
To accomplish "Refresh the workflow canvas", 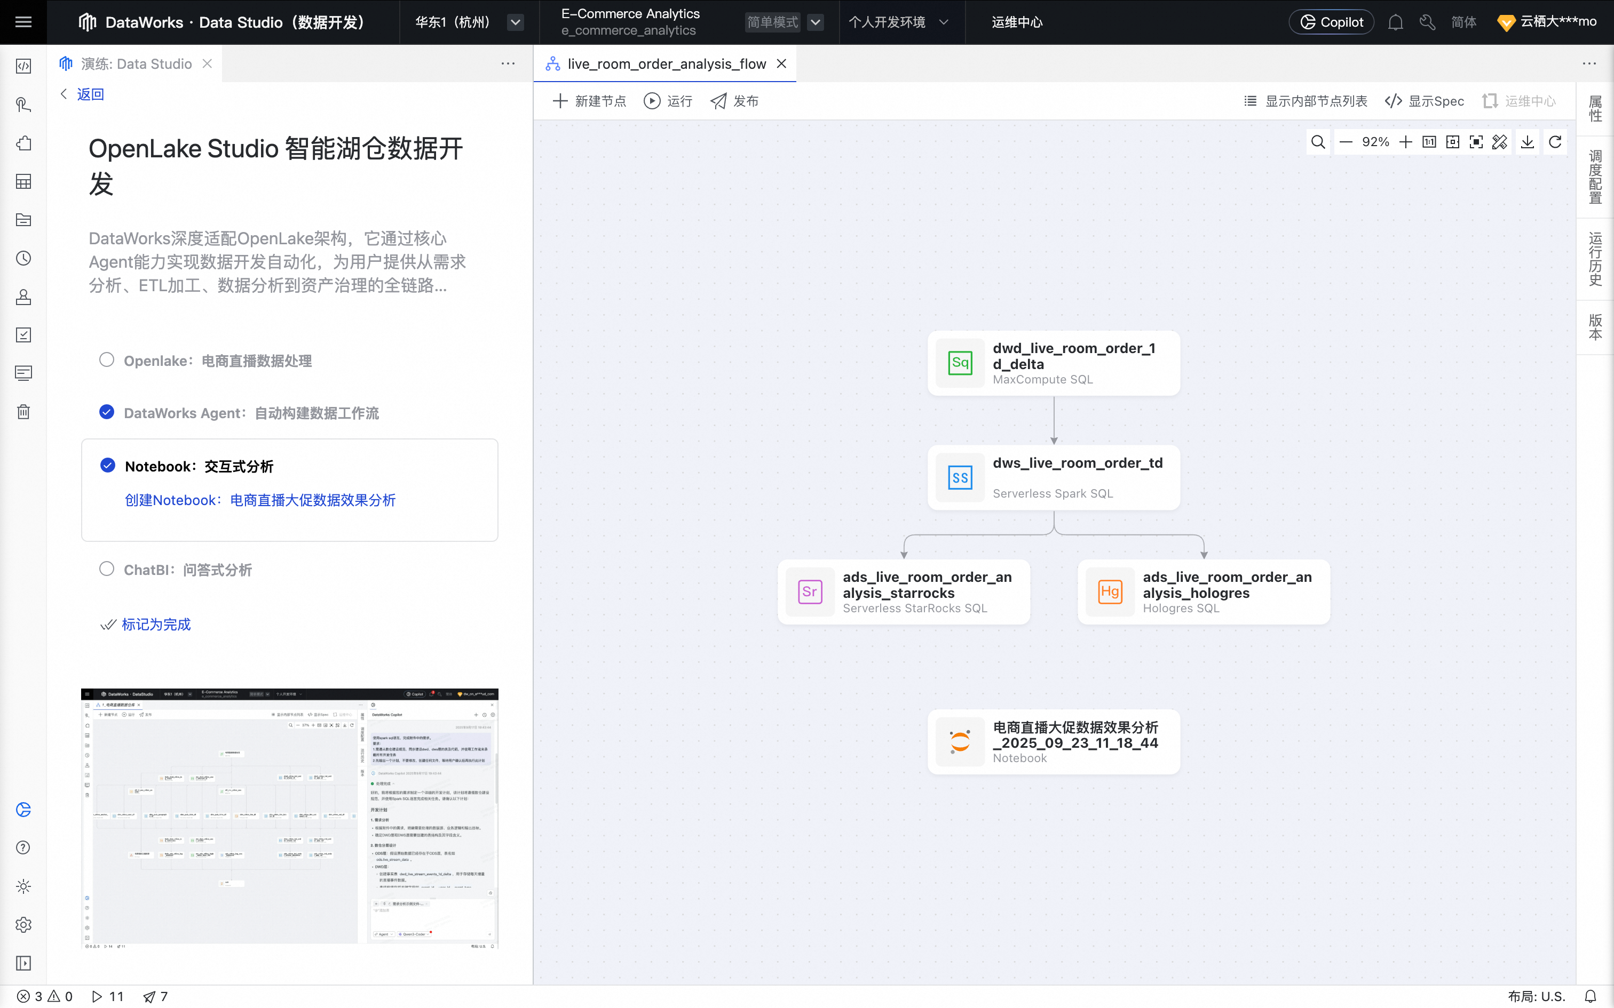I will (1555, 142).
